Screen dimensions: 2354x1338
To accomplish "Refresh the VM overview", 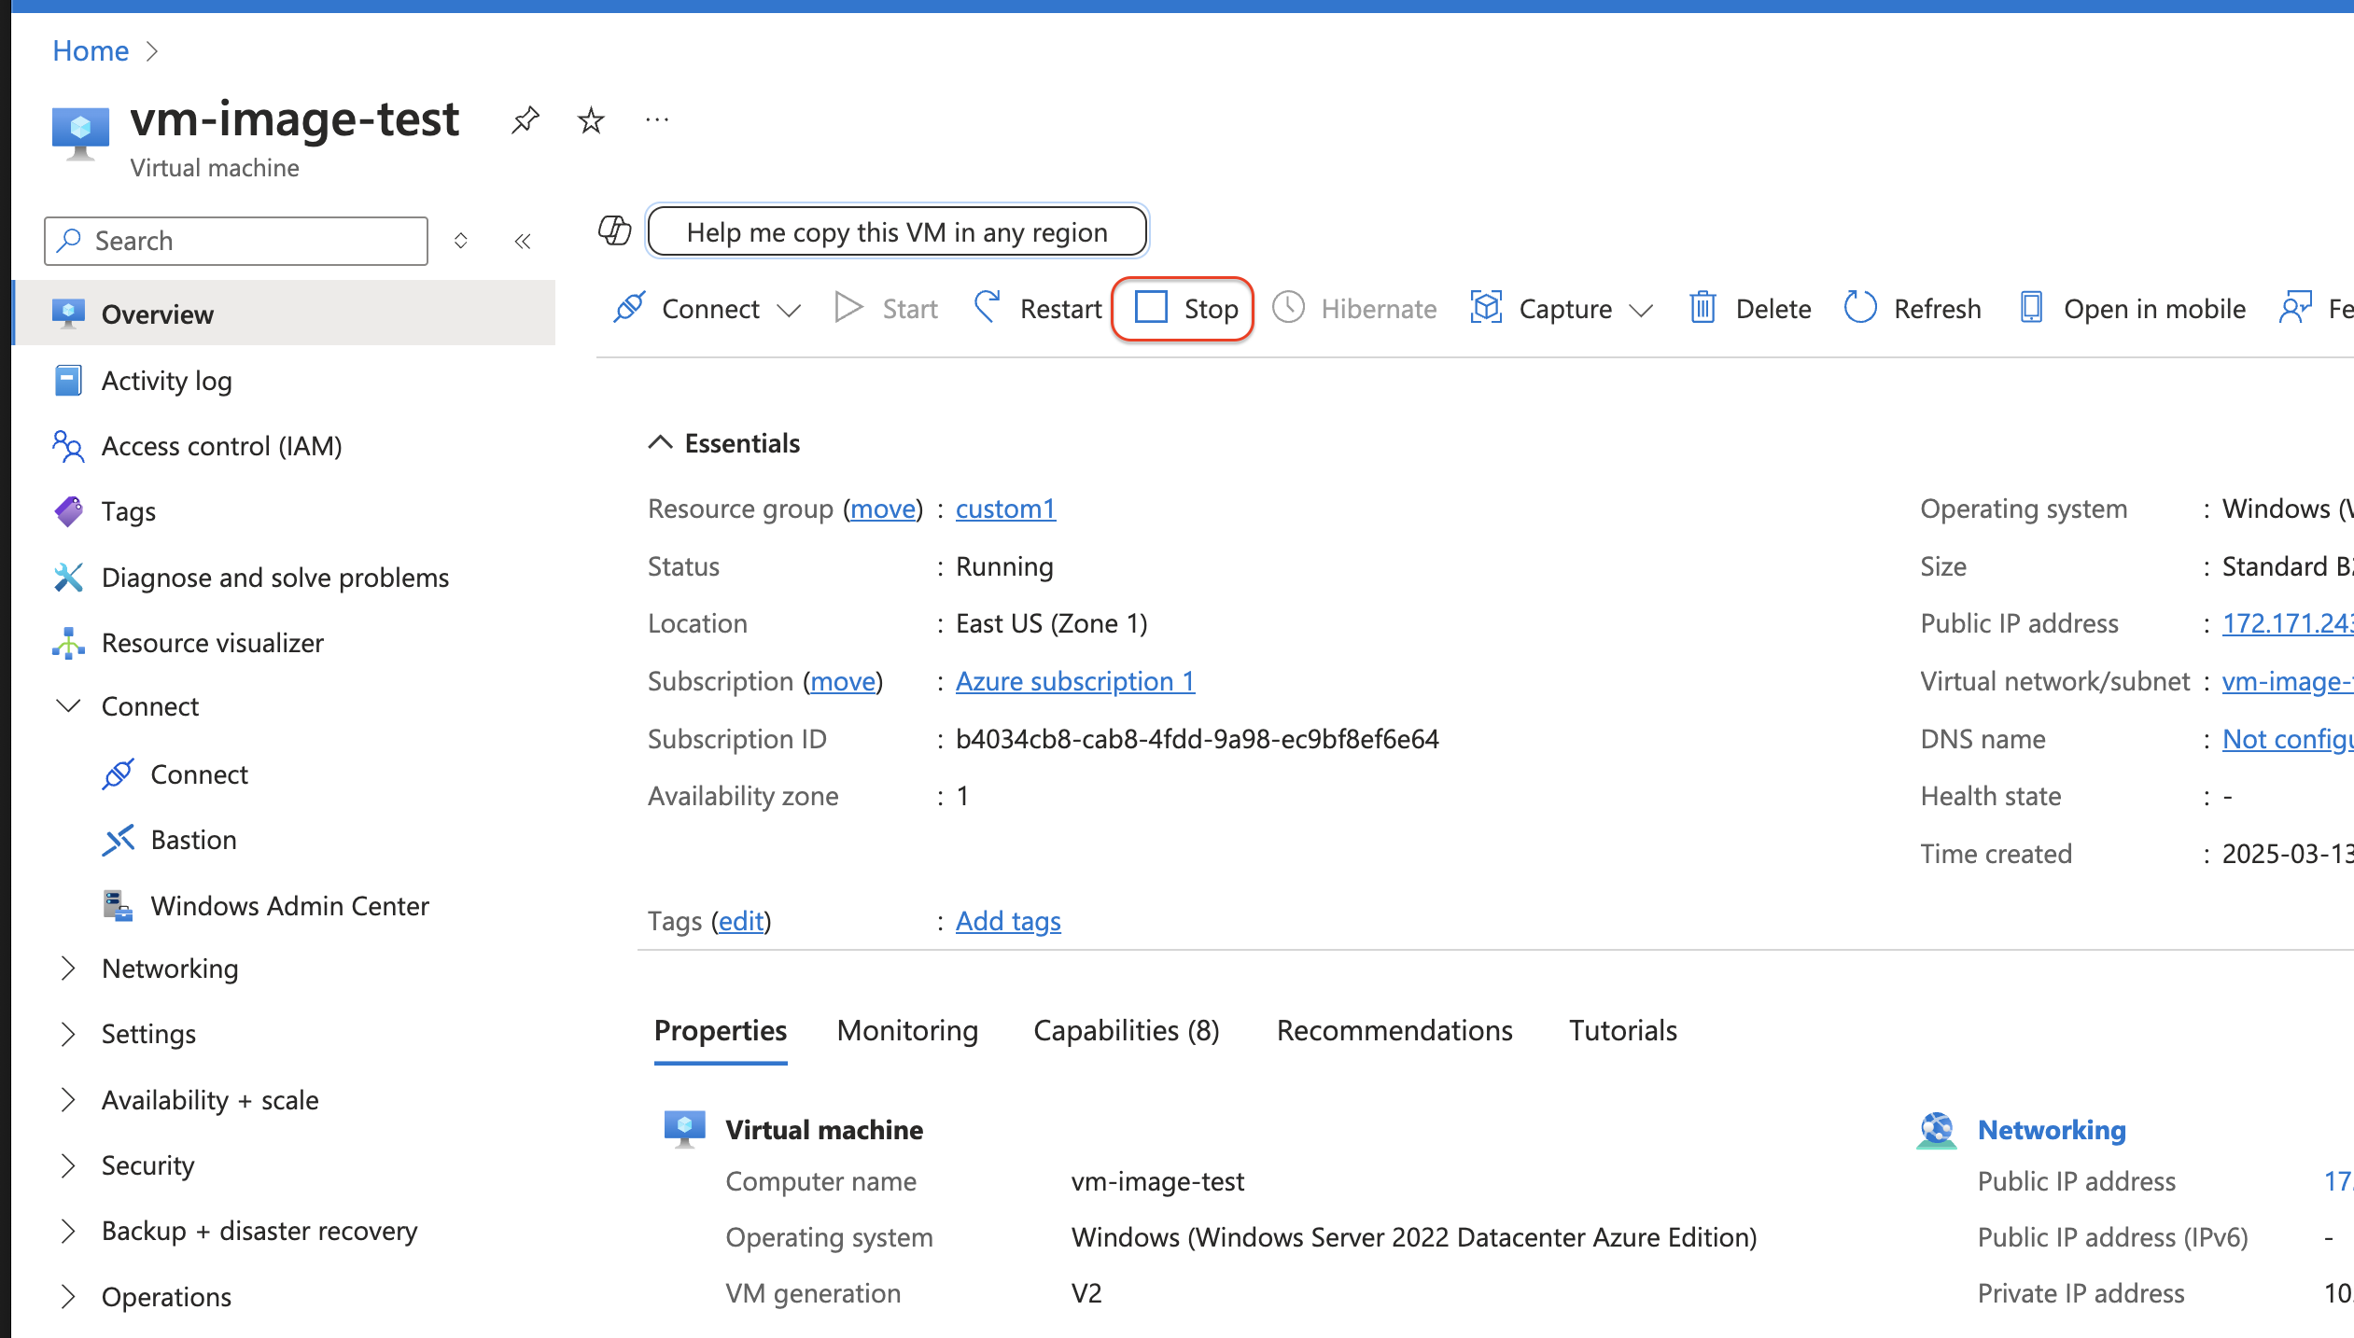I will point(1913,308).
